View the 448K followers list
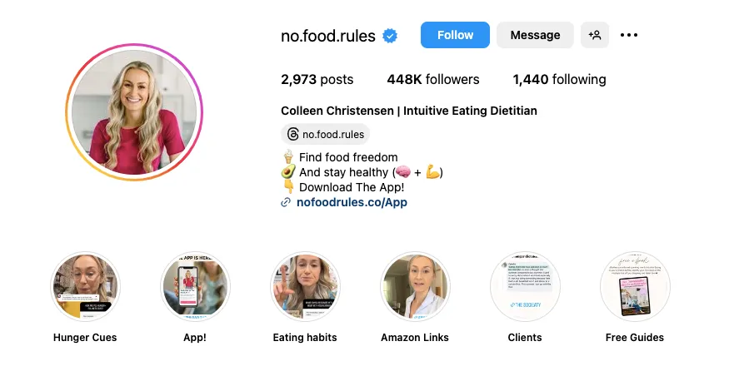 click(x=433, y=80)
